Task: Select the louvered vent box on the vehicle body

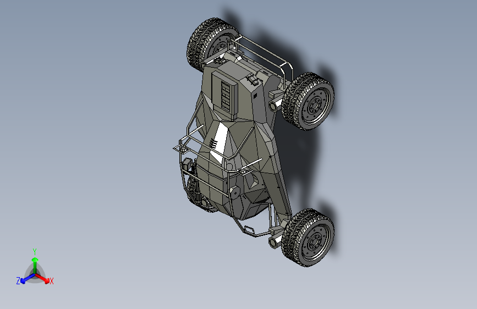Action: pyautogui.click(x=224, y=95)
